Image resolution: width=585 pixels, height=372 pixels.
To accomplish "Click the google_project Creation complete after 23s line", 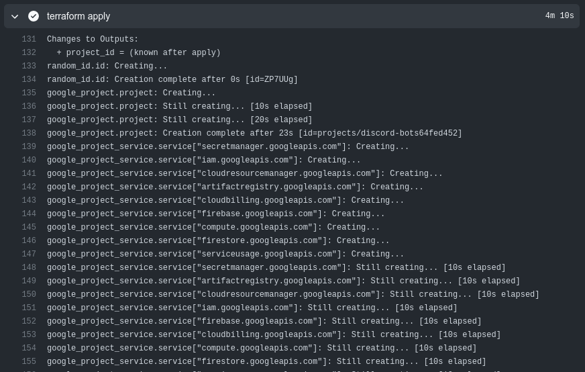I will pos(254,133).
